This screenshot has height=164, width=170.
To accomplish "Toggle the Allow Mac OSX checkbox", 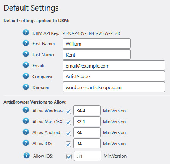I will [x=68, y=122].
